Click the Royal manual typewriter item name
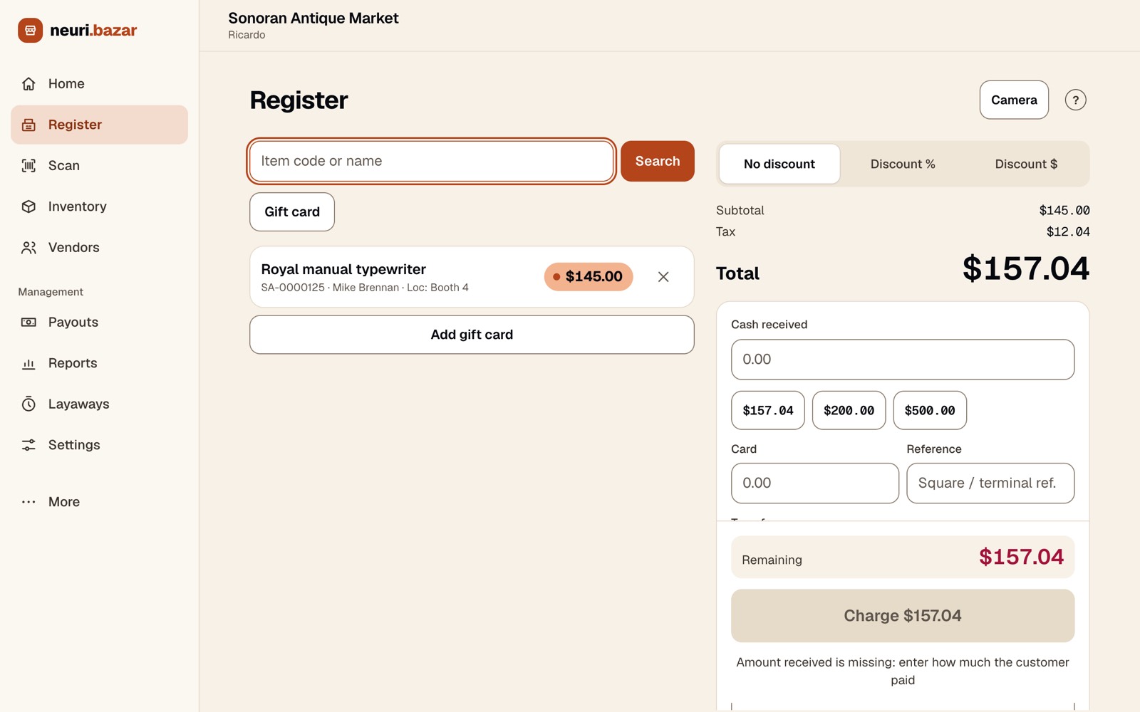The image size is (1140, 712). [x=343, y=269]
